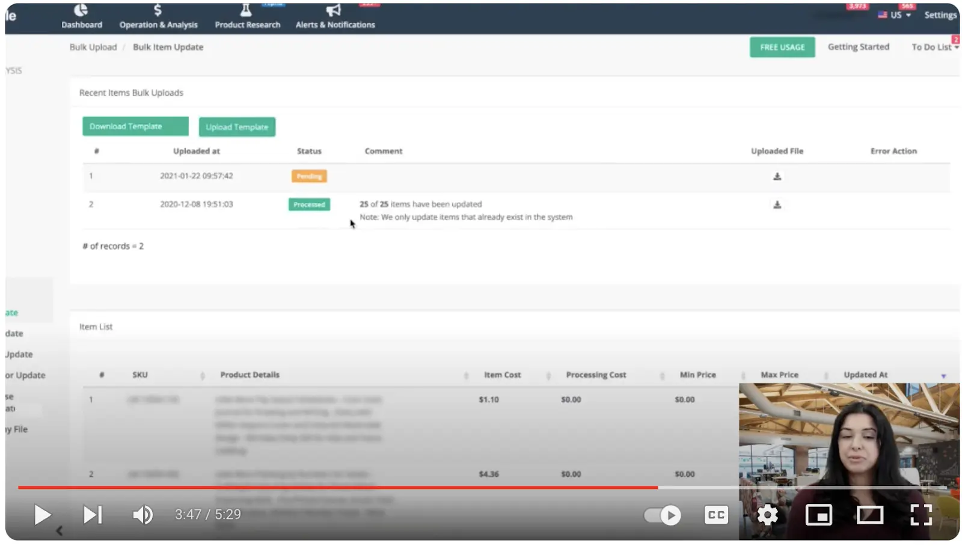This screenshot has height=549, width=962.
Task: Download the pending upload's file
Action: click(x=777, y=177)
